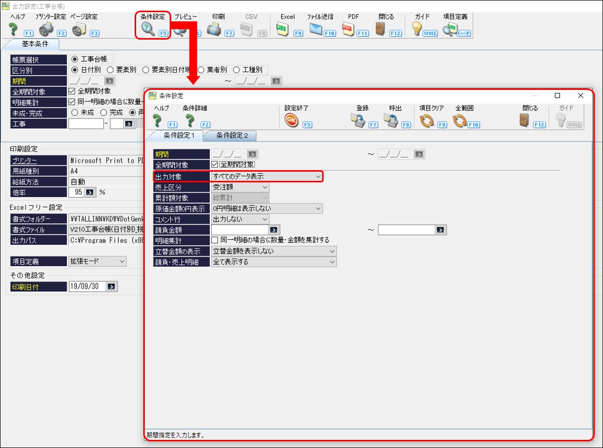Toggle the 全期間対象 checkbox in the dialog

point(215,165)
